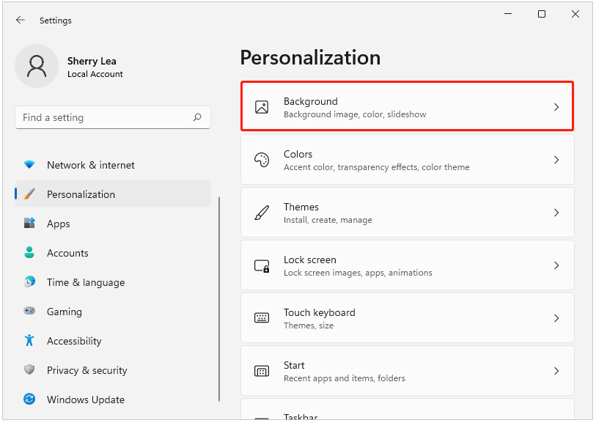This screenshot has height=423, width=596.
Task: Select the Network & internet icon
Action: click(30, 165)
